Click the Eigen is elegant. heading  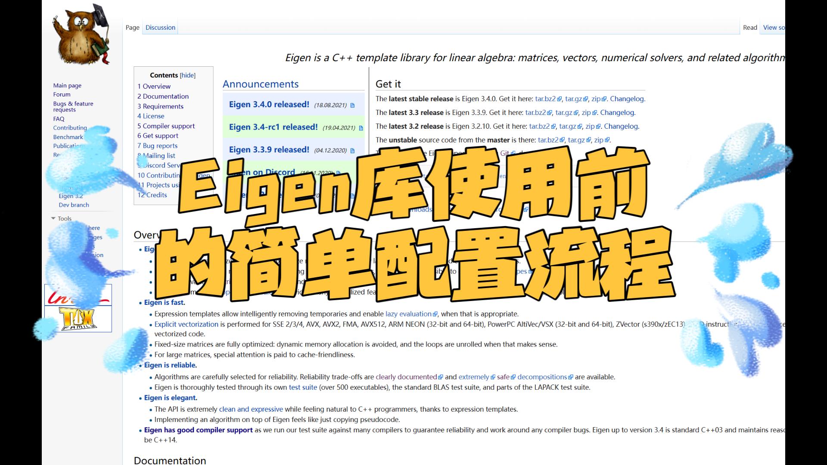click(171, 398)
